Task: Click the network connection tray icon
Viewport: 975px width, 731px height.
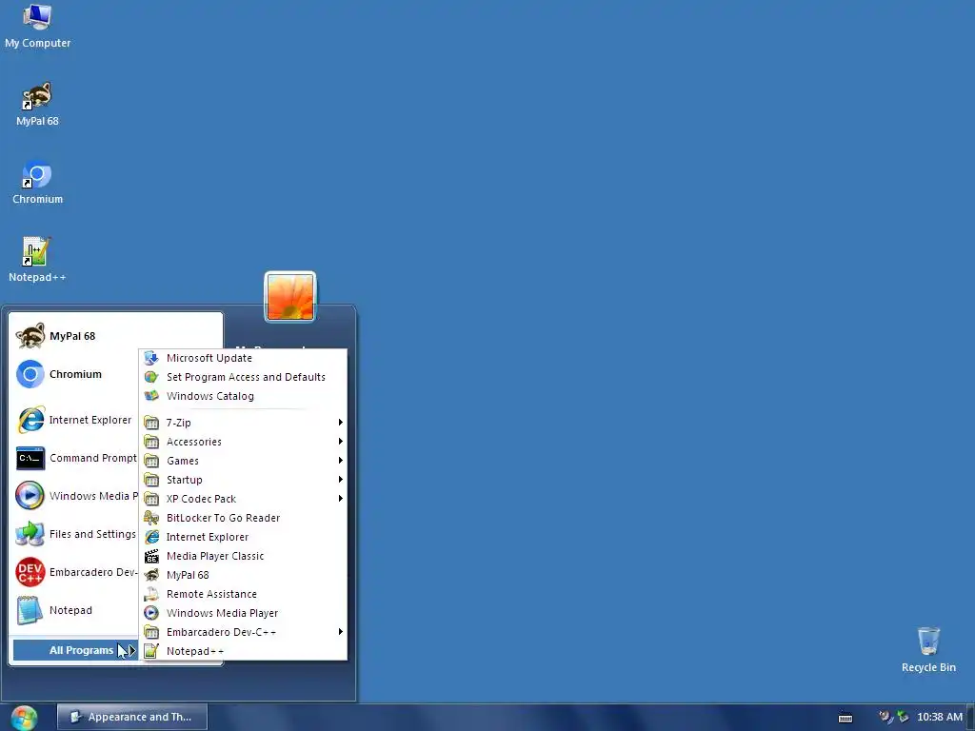Action: click(903, 717)
